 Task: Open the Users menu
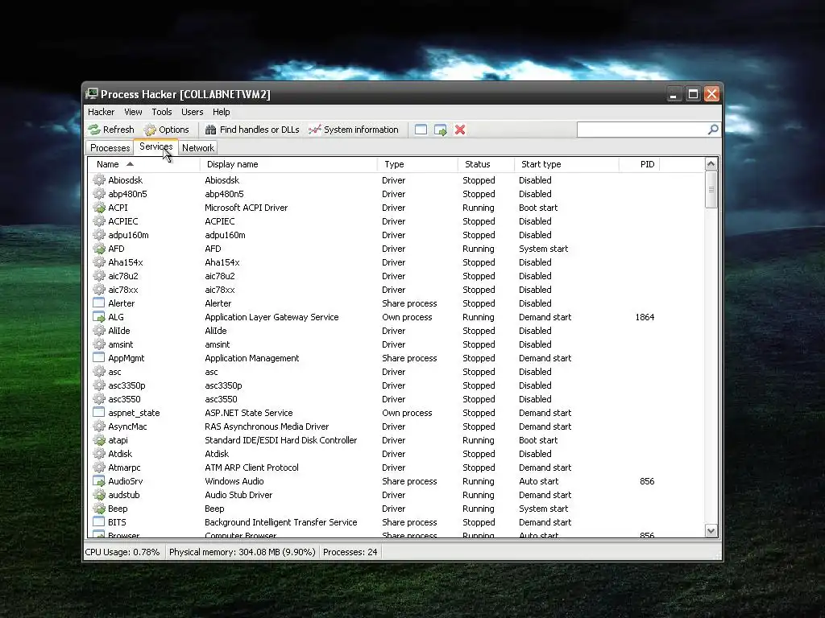click(x=192, y=112)
